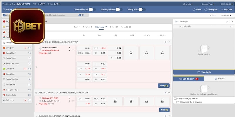The height and width of the screenshot is (117, 235).
Task: Bet over 4.5/5 at 0.84
Action: pyautogui.click(x=100, y=99)
